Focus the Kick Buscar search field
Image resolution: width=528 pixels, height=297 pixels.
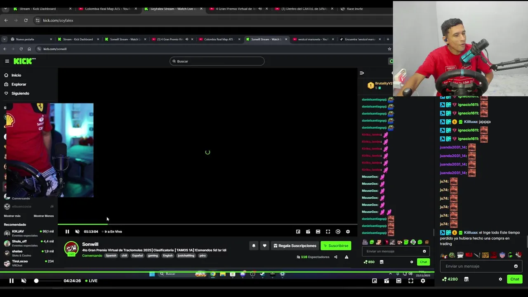[217, 61]
